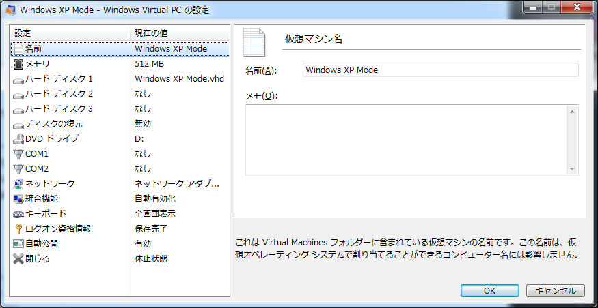
Task: Click the 現在の値 column header
Action: tap(180, 33)
